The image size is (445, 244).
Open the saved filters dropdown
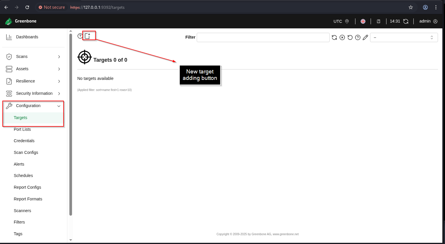click(x=404, y=37)
